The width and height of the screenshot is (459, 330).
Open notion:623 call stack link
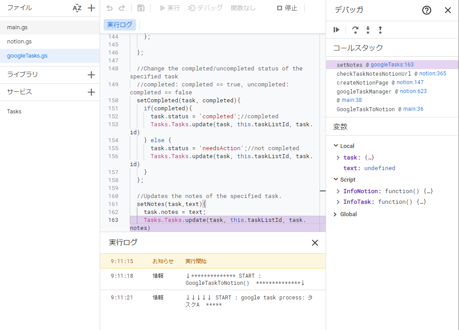(x=413, y=91)
